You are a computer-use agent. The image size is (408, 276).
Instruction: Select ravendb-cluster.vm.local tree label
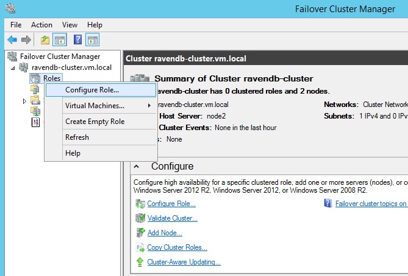tap(71, 67)
